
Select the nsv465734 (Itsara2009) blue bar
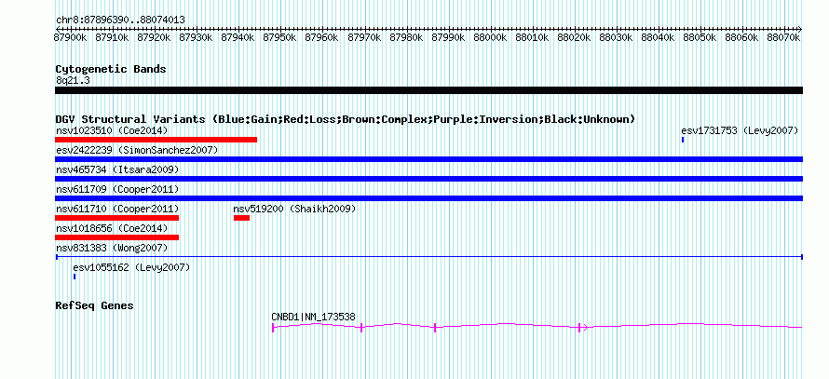click(x=428, y=179)
